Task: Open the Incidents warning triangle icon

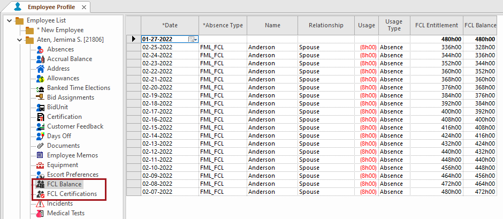Action: pos(40,203)
